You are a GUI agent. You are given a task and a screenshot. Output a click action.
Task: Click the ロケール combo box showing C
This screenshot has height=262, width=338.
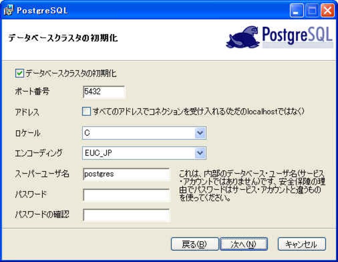pos(139,133)
